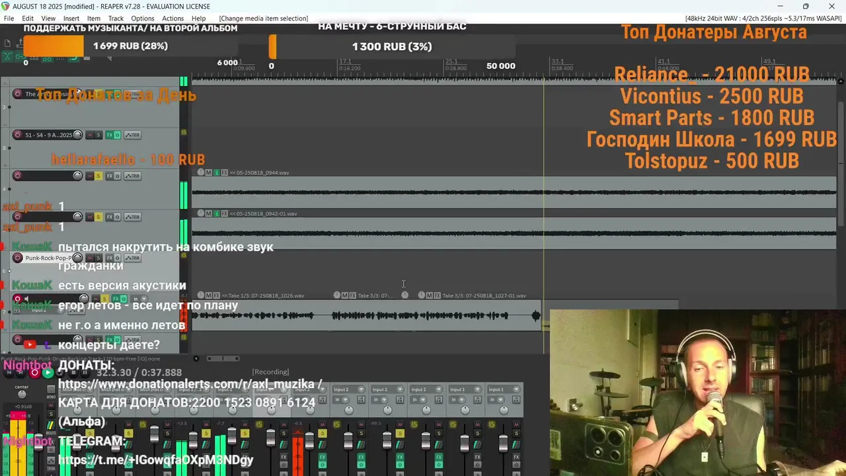The height and width of the screenshot is (476, 846).
Task: Open FX of item Take 3/3: 07-250818_1027-01.wav
Action: pyautogui.click(x=437, y=296)
